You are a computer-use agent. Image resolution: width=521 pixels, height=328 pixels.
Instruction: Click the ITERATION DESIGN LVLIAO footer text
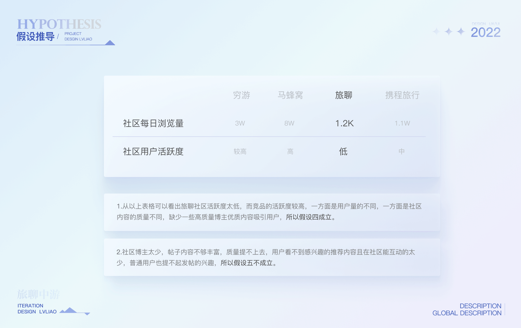click(37, 309)
